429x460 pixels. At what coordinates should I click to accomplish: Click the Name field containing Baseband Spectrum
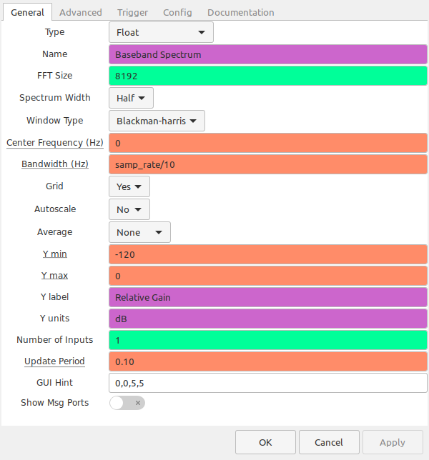(268, 54)
